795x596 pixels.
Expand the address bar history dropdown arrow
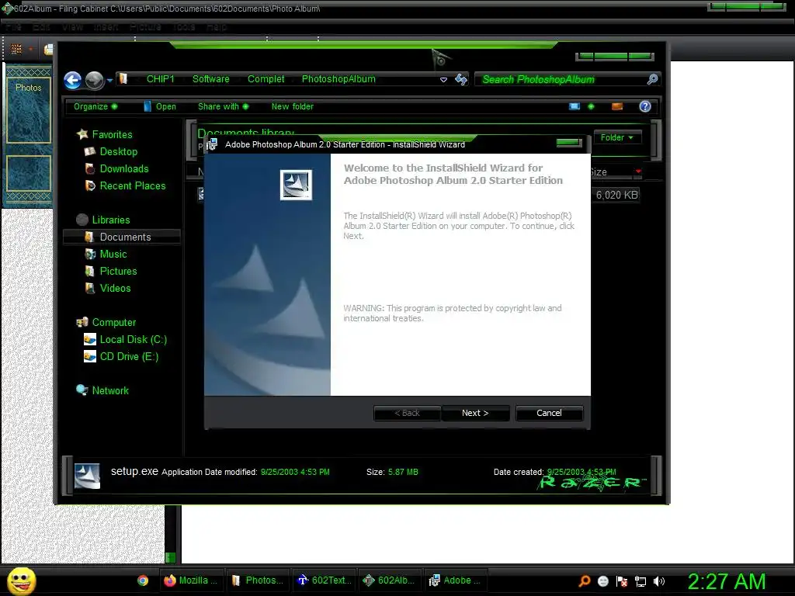[443, 80]
